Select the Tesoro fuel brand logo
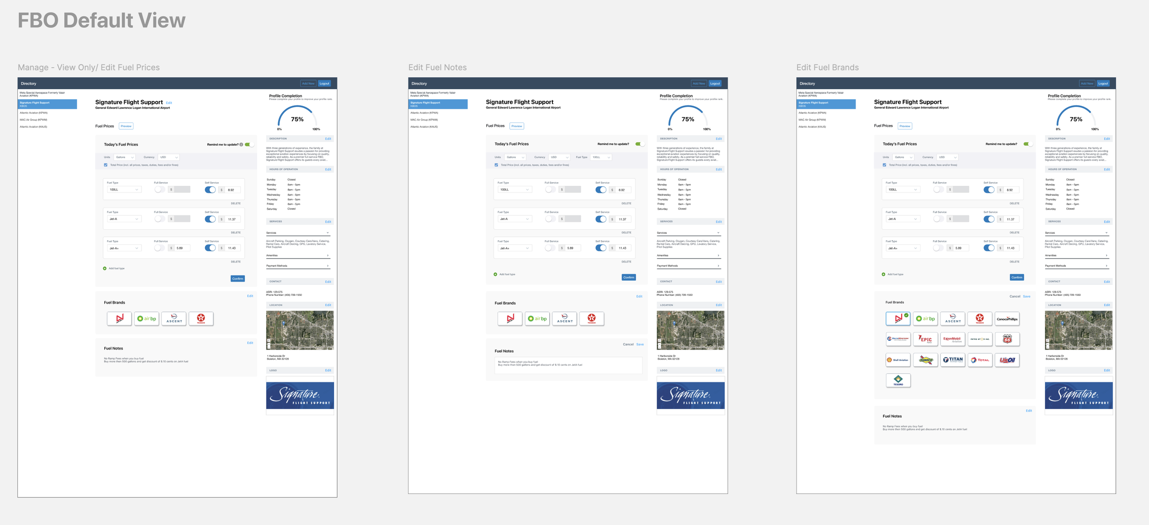 [x=898, y=380]
